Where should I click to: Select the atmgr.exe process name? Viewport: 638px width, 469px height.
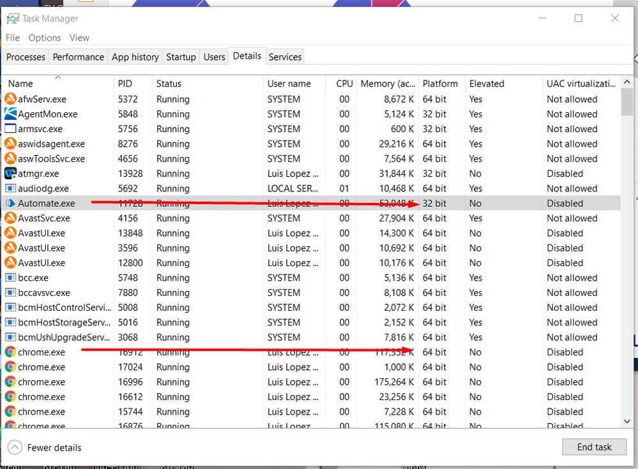[x=38, y=174]
